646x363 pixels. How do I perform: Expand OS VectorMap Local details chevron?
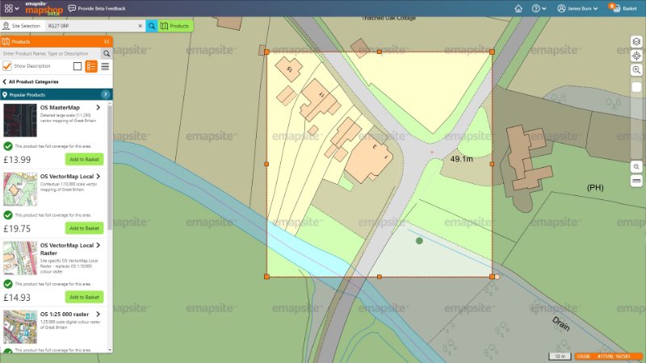(98, 176)
